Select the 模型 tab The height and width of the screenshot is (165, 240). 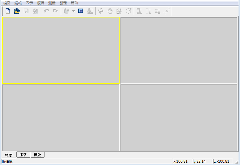pos(9,155)
